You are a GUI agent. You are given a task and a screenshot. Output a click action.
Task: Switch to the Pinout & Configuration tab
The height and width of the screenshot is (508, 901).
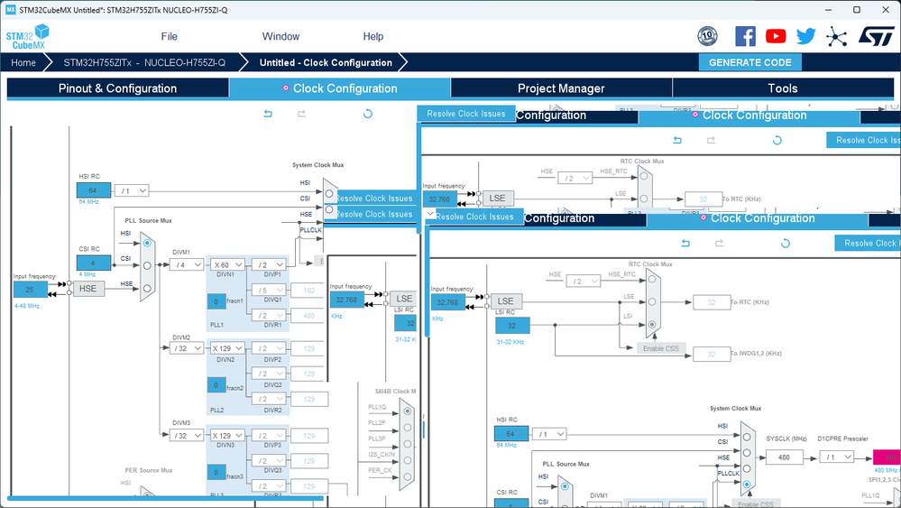pyautogui.click(x=118, y=88)
